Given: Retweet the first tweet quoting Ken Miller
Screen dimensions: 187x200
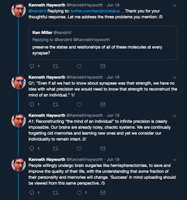Looking at the screenshot, I should point(56,66).
